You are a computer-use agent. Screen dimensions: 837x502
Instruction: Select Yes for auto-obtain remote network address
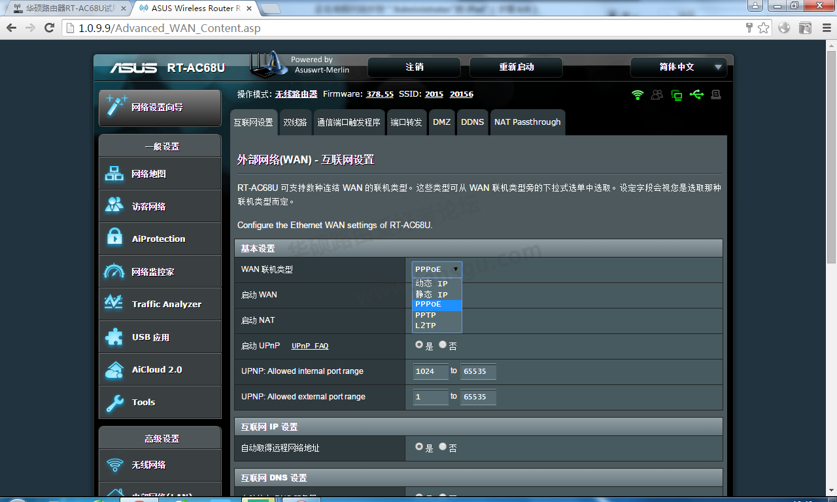(x=418, y=447)
